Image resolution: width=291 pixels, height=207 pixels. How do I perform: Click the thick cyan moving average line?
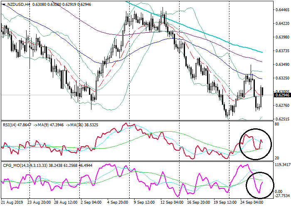[x=216, y=36]
